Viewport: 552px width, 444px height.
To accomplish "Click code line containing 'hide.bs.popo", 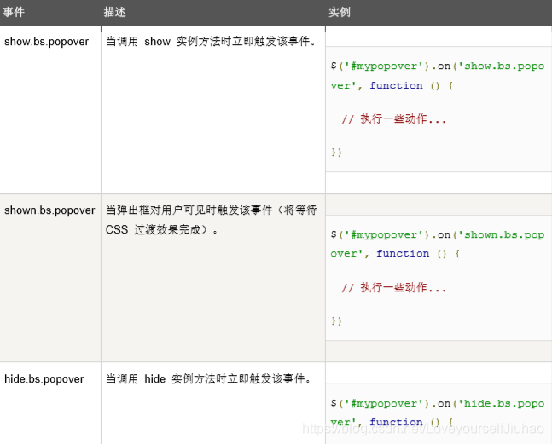I will [438, 403].
